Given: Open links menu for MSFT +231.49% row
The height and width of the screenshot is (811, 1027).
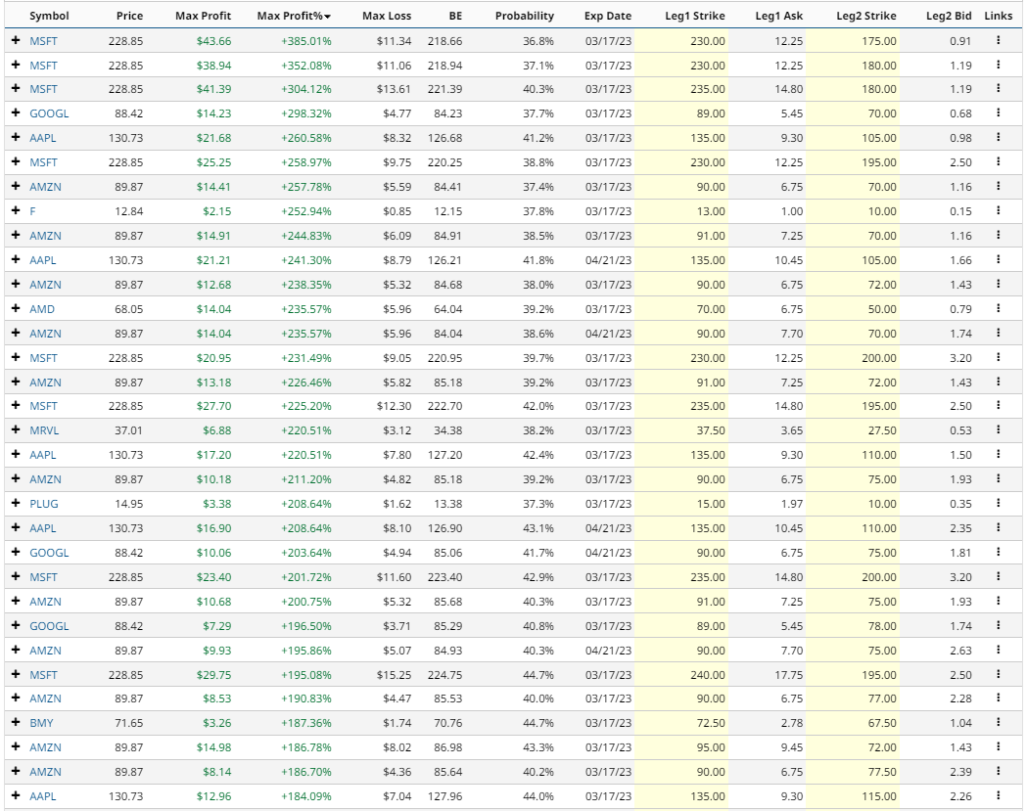Looking at the screenshot, I should [x=999, y=357].
